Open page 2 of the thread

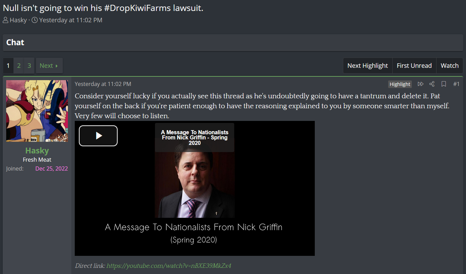click(19, 65)
